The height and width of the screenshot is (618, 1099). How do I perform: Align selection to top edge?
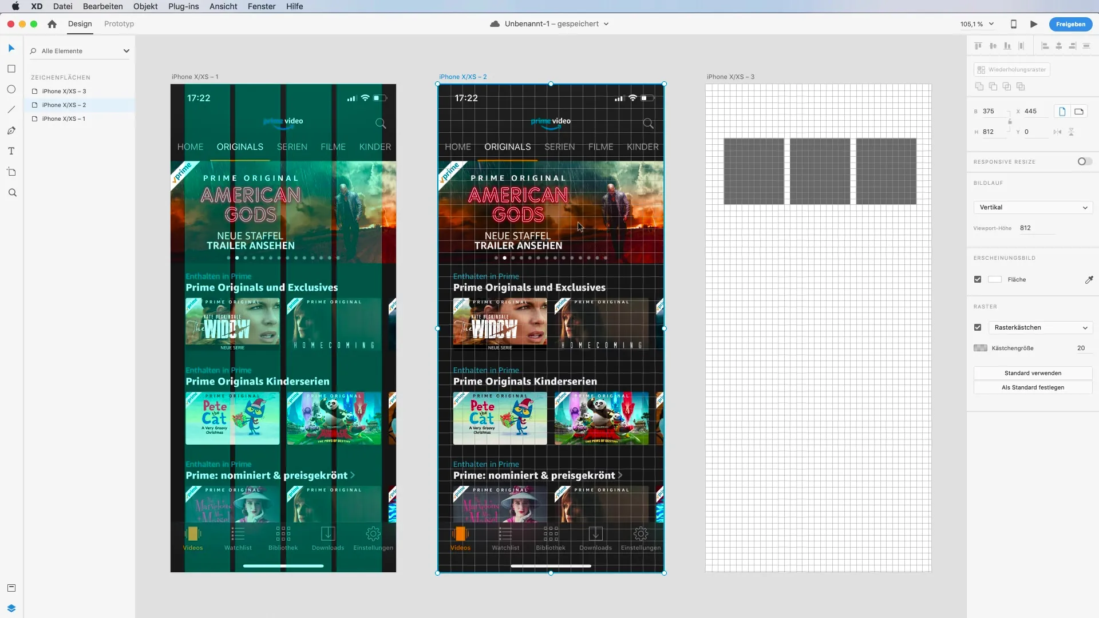978,46
